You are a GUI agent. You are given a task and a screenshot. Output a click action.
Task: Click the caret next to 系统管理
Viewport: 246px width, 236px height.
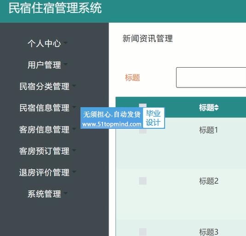pyautogui.click(x=66, y=193)
